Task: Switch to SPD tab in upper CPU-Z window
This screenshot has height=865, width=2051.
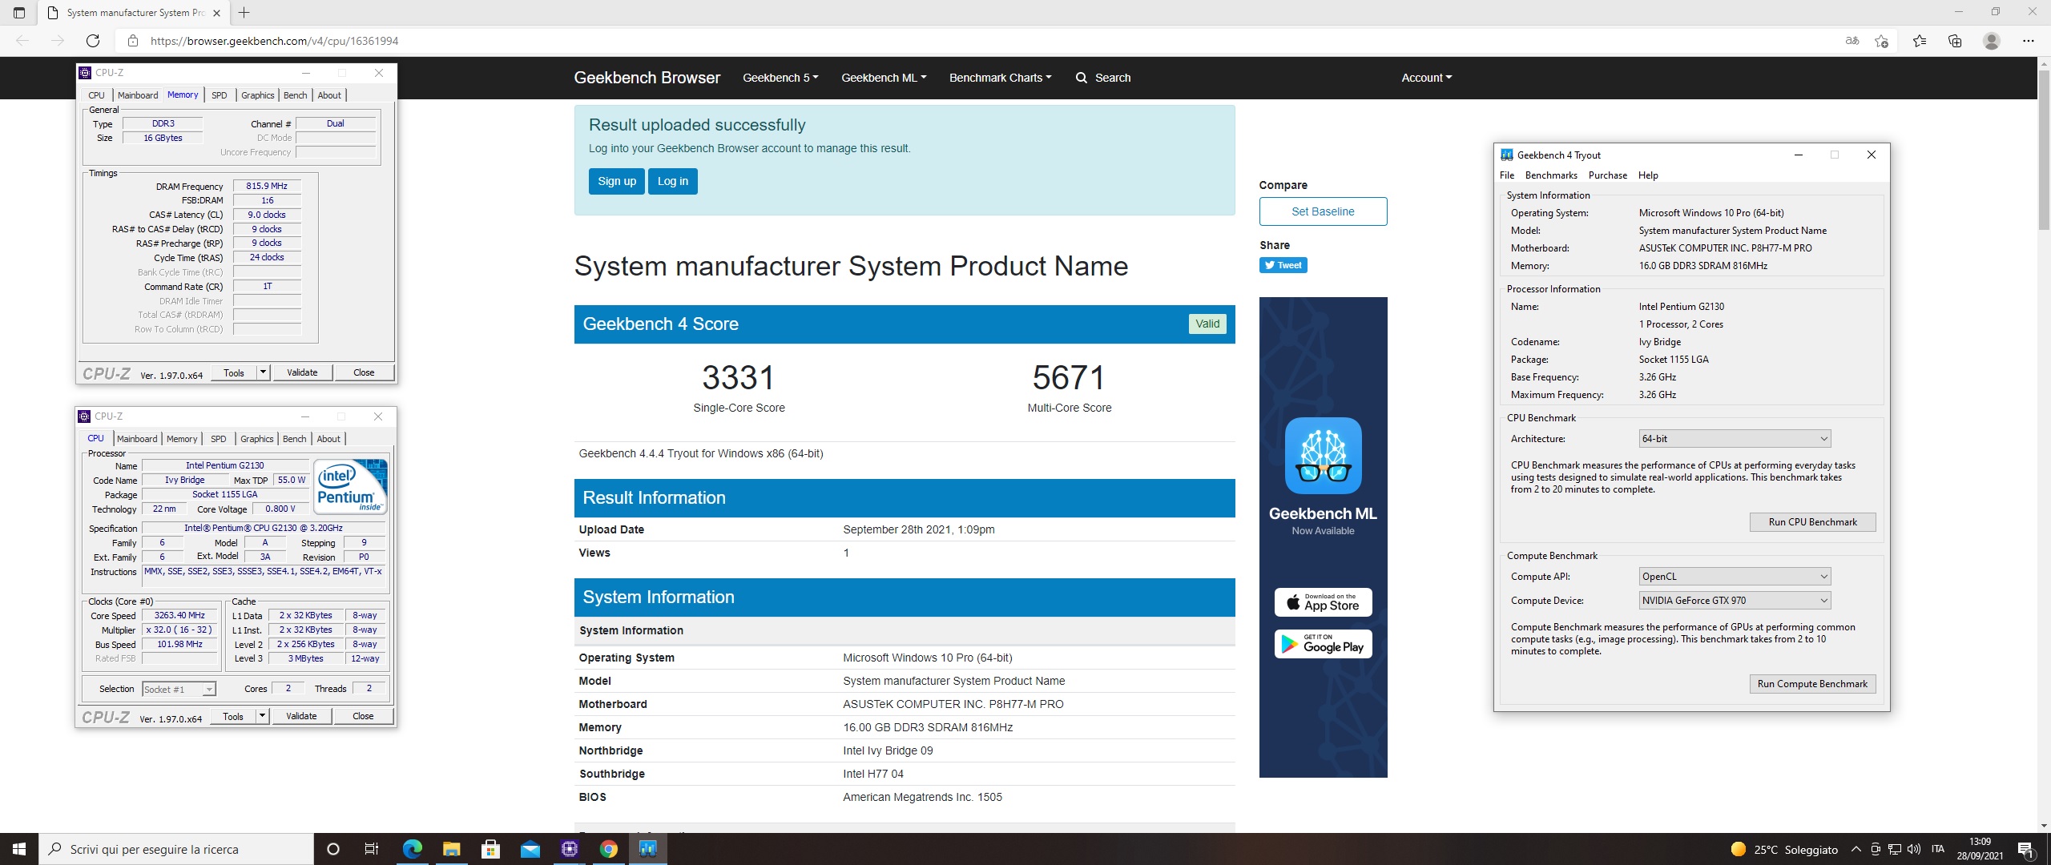Action: pos(220,95)
